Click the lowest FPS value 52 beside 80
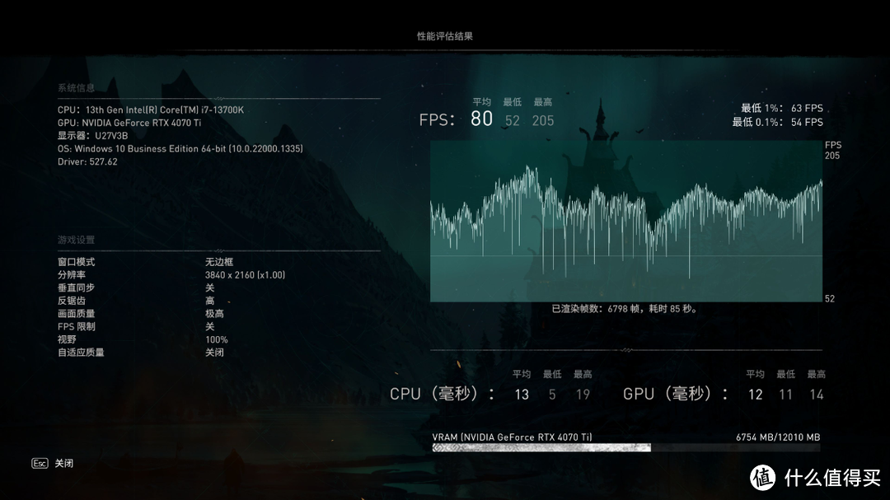 (513, 121)
